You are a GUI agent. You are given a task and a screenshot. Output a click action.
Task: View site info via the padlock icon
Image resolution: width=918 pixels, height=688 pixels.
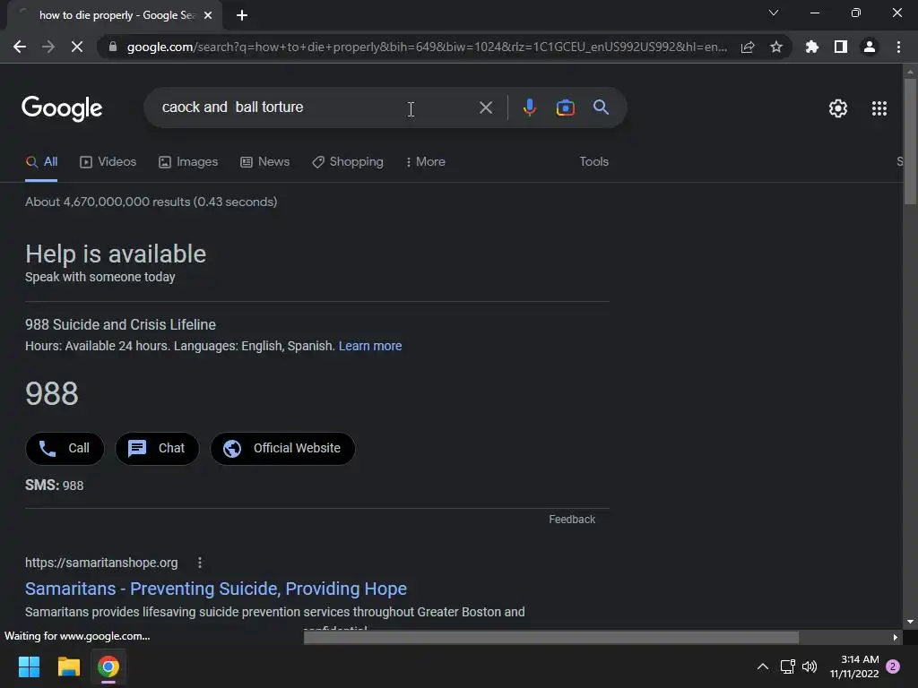[x=113, y=47]
